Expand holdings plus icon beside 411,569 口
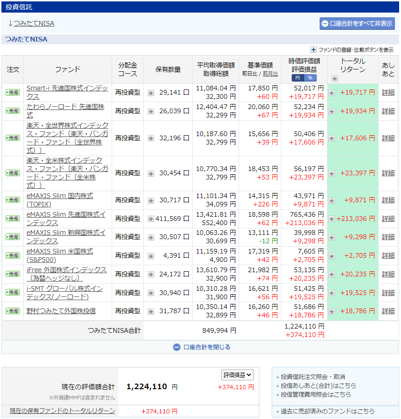This screenshot has width=401, height=419. pos(151,219)
